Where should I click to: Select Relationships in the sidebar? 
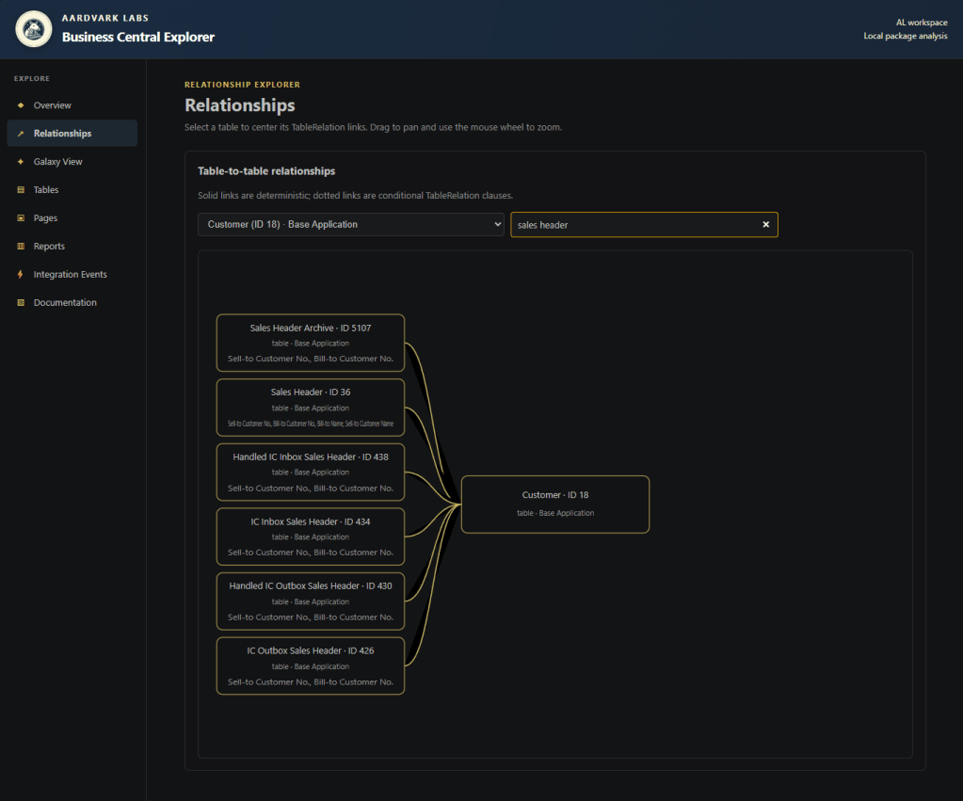point(72,134)
